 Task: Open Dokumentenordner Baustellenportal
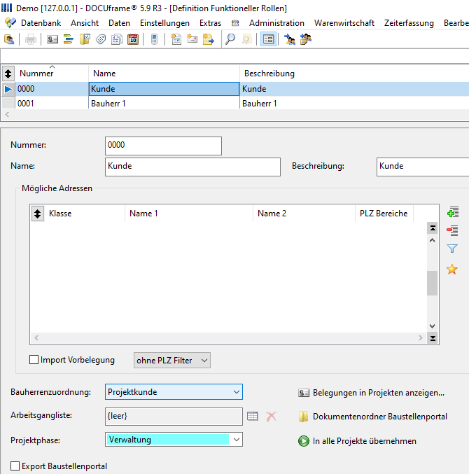pyautogui.click(x=372, y=417)
